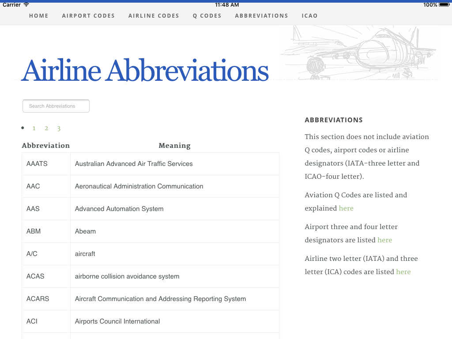Image resolution: width=452 pixels, height=339 pixels.
Task: Open Airline Codes in navigation
Action: coord(154,16)
